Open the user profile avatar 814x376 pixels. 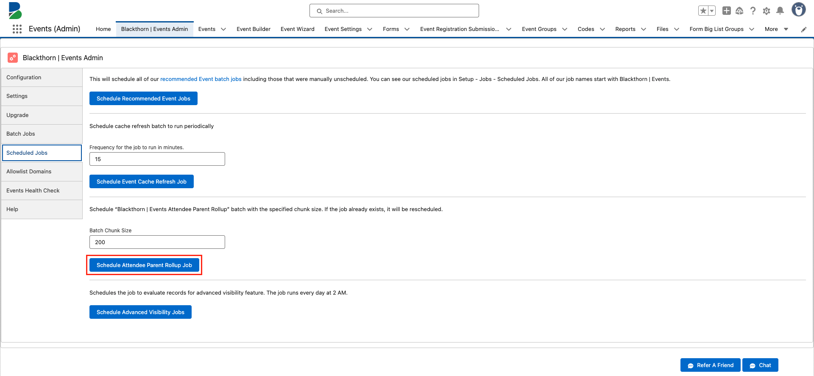click(x=799, y=10)
